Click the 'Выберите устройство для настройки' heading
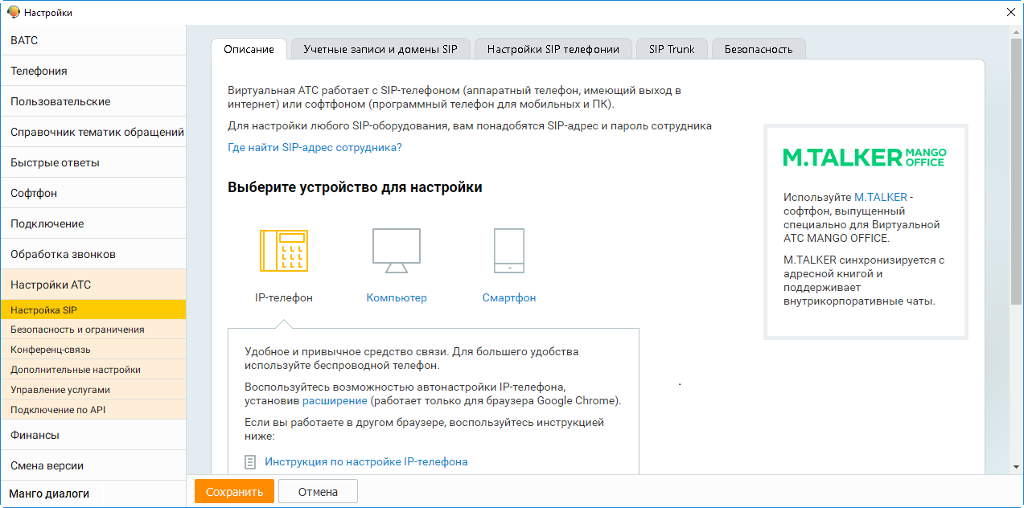Viewport: 1024px width, 508px height. pos(355,187)
